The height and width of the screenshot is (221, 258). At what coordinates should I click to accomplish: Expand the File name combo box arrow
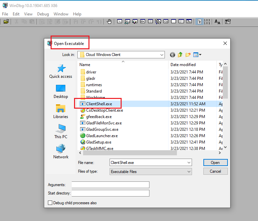(x=189, y=163)
